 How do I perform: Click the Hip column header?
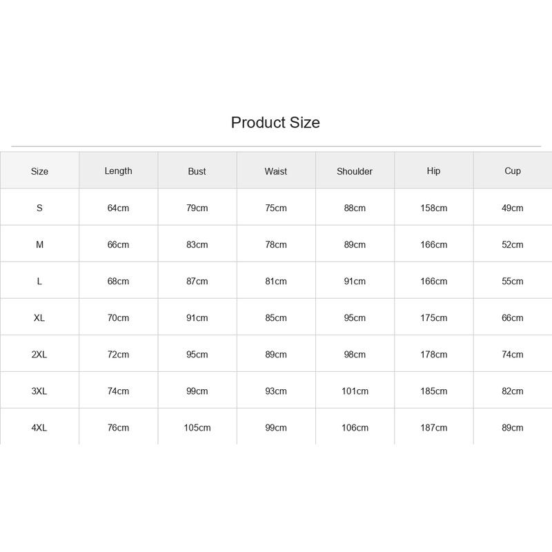pyautogui.click(x=433, y=170)
